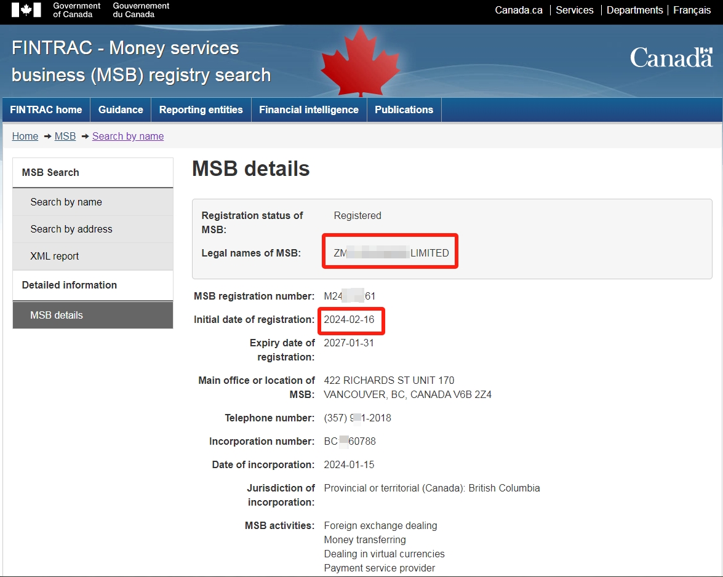
Task: Go to Departments in the top bar
Action: [634, 10]
